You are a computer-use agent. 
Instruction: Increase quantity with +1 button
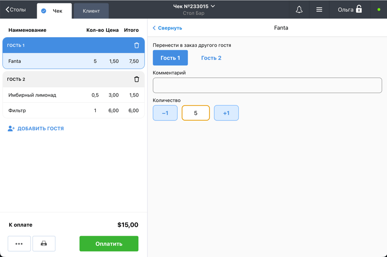tap(226, 113)
